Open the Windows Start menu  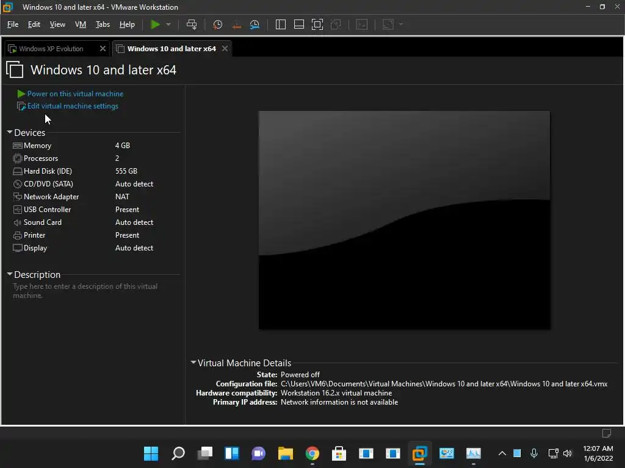tap(151, 453)
